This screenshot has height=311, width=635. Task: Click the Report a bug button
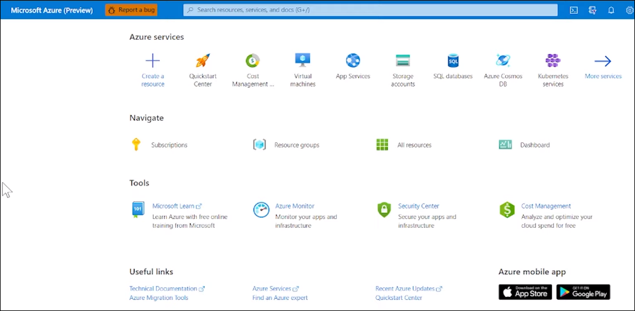click(x=131, y=10)
